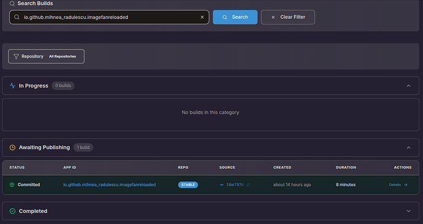The width and height of the screenshot is (423, 224).
Task: Click the Awaiting Publishing section title
Action: pyautogui.click(x=44, y=147)
